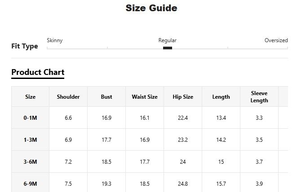Click the 16.9 bust value for 0-1M
This screenshot has height=192, width=297.
106,118
